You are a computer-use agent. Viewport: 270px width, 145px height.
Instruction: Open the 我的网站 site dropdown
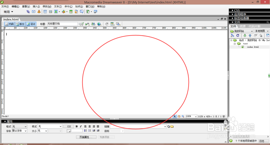coord(242,31)
